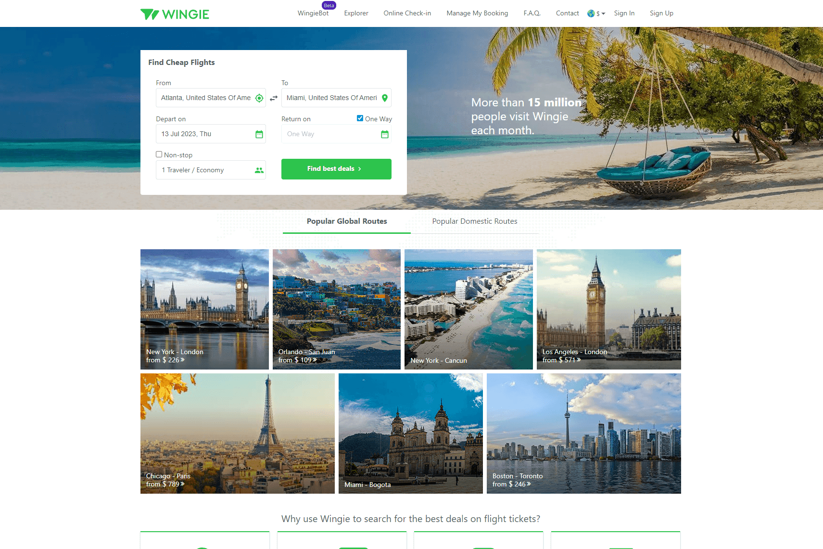Switch to Popular Domestic Routes tab
823x549 pixels.
click(475, 221)
